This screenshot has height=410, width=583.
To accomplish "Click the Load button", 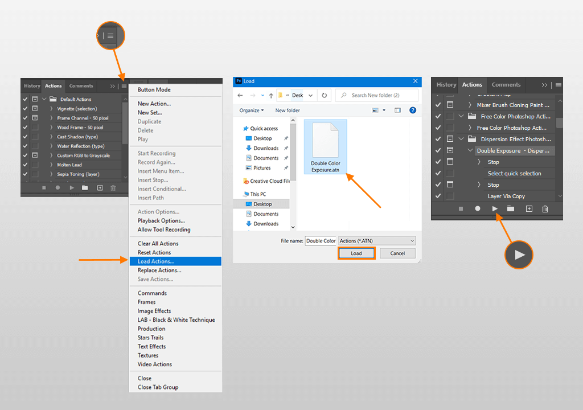I will coord(356,253).
